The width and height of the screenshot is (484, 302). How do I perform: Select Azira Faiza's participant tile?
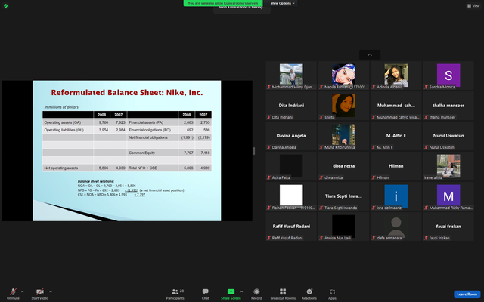pyautogui.click(x=291, y=166)
